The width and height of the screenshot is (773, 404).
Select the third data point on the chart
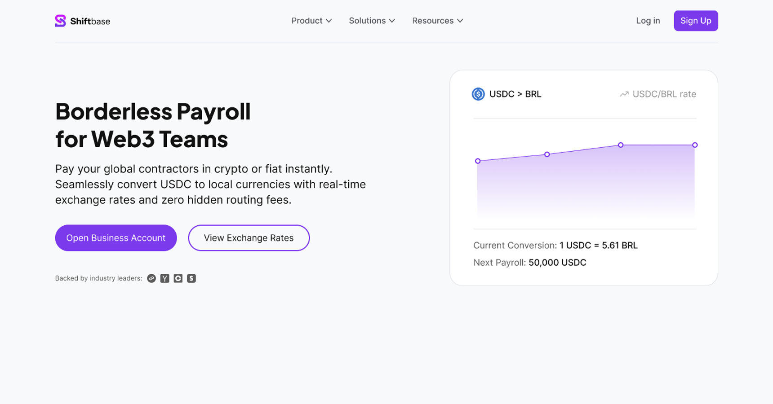pos(621,145)
